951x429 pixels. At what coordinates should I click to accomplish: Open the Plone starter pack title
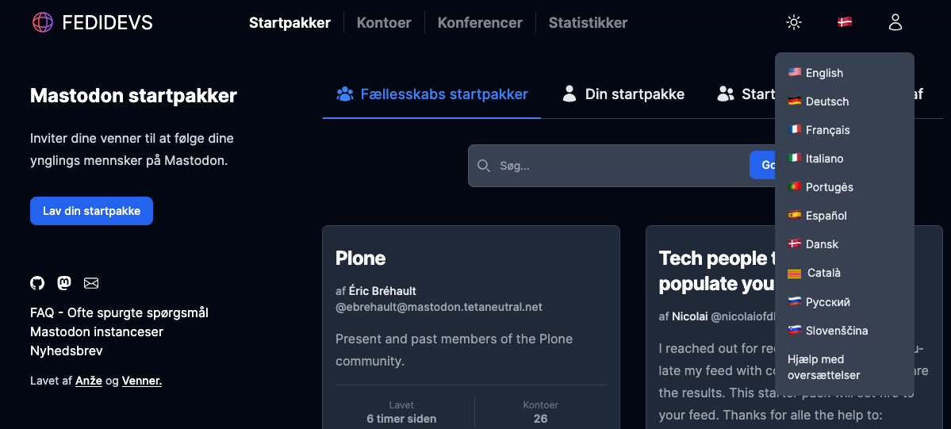[361, 258]
